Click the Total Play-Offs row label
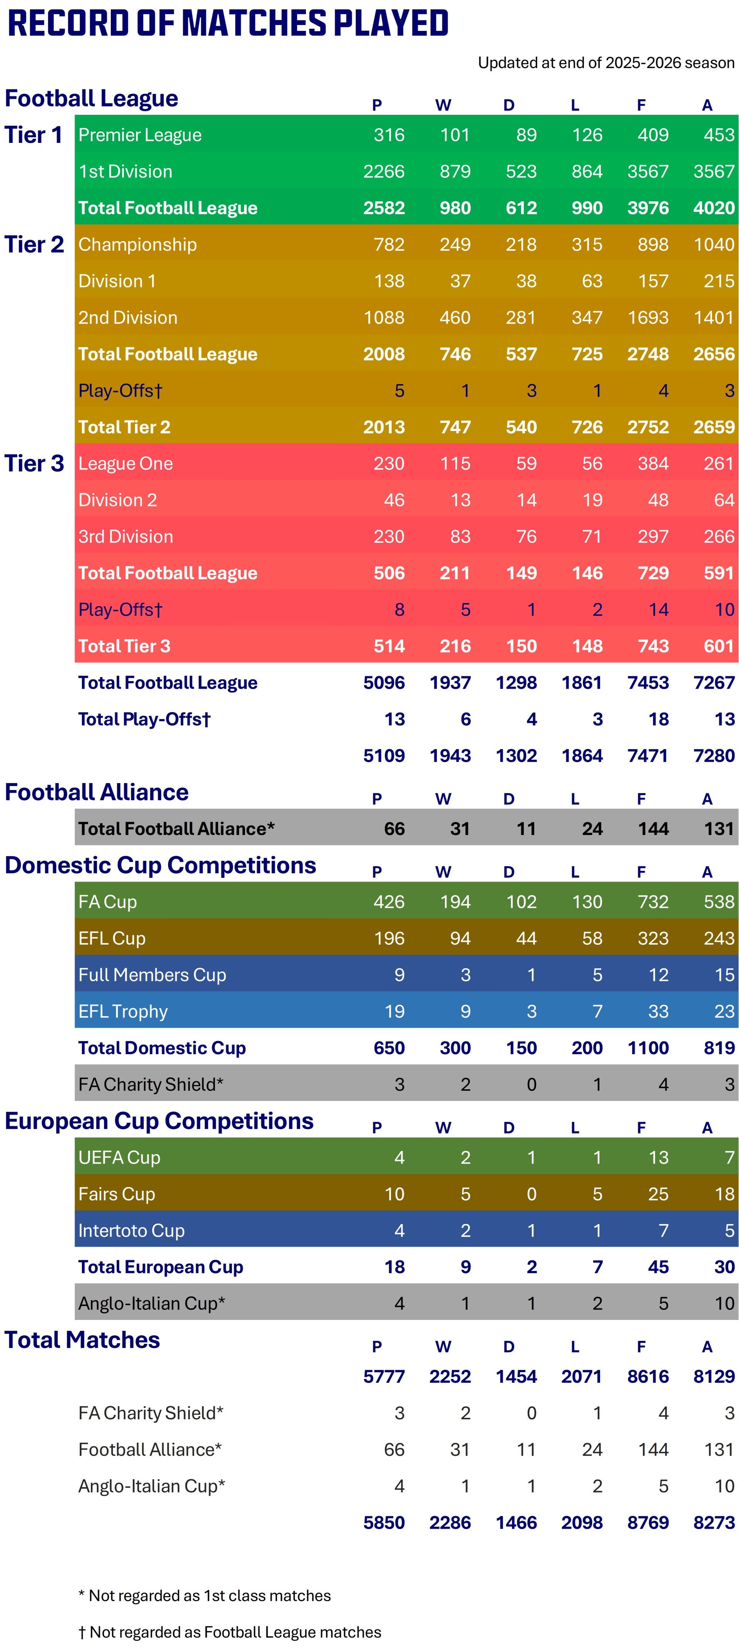The height and width of the screenshot is (1650, 739). (145, 719)
